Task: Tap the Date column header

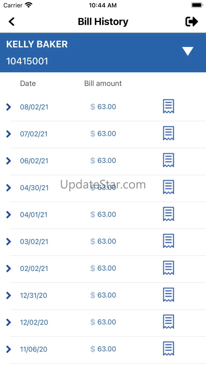Action: coord(28,83)
